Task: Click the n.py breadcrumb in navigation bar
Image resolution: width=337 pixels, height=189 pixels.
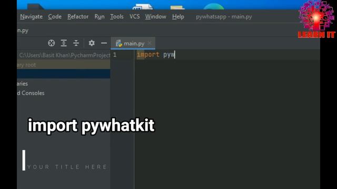Action: coord(23,30)
